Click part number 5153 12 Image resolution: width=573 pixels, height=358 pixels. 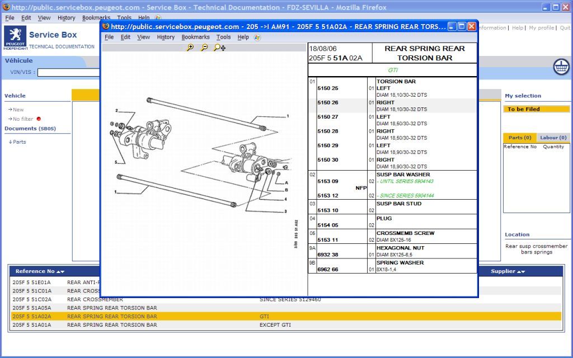328,196
